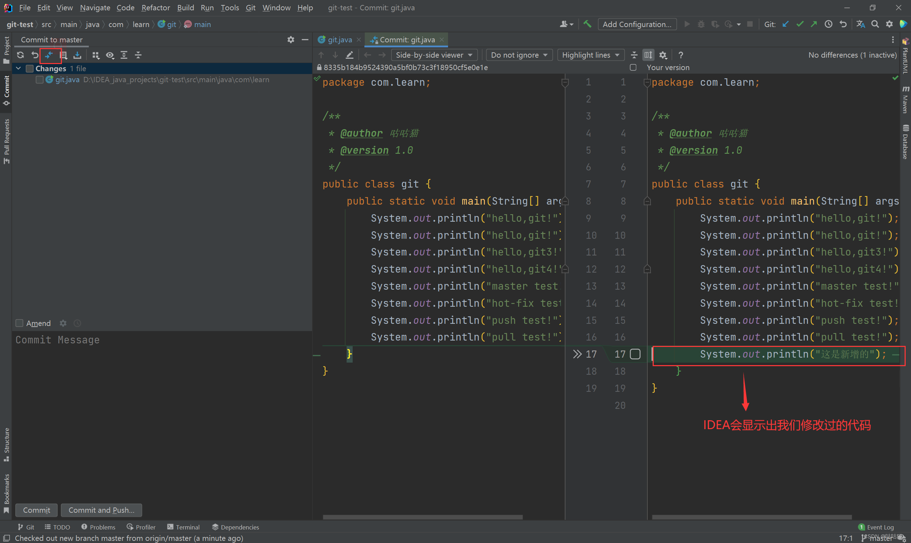The image size is (911, 543).
Task: Open Search Everywhere magnifier icon
Action: [875, 24]
